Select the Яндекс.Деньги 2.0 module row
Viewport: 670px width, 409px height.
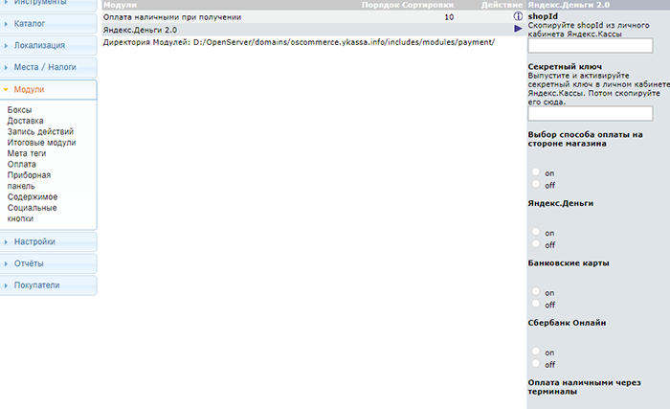coord(313,30)
